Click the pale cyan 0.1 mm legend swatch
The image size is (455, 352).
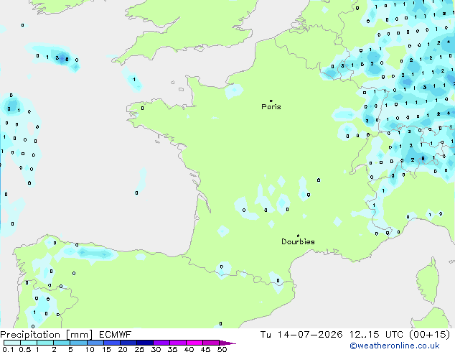point(12,343)
